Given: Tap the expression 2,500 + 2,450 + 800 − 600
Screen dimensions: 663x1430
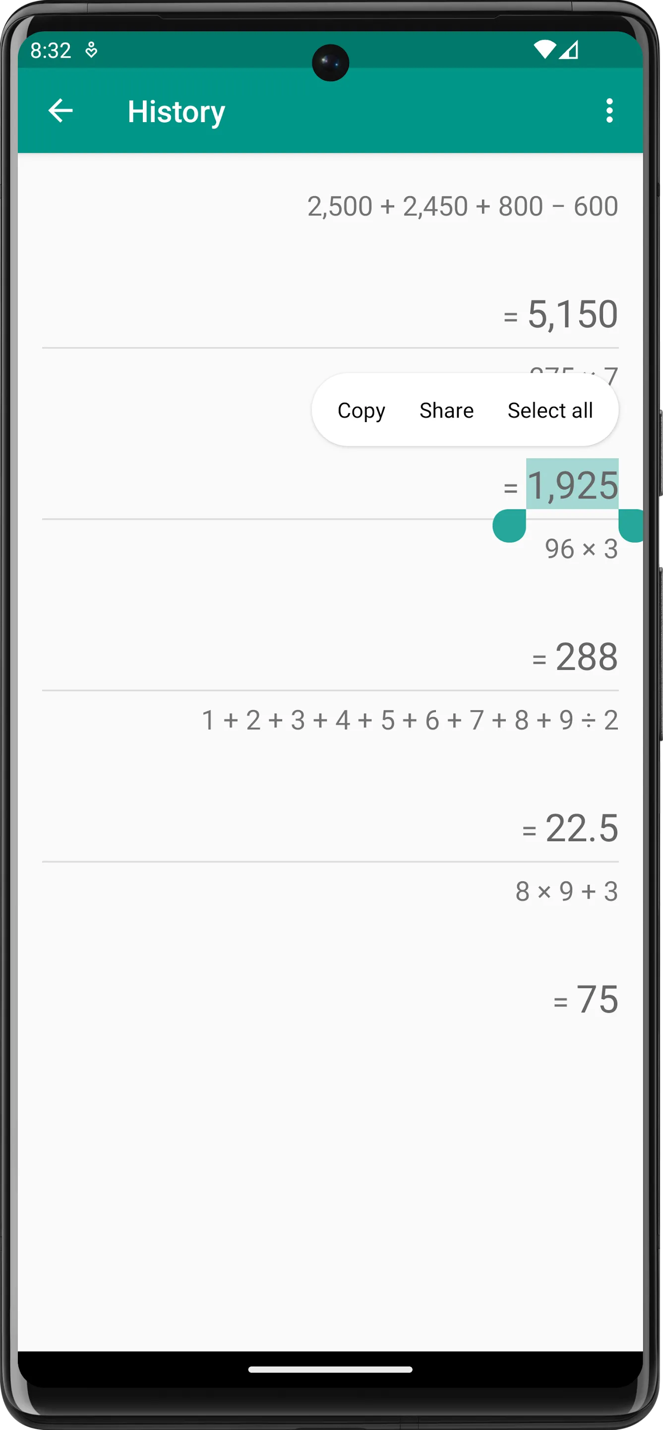Looking at the screenshot, I should click(x=462, y=206).
